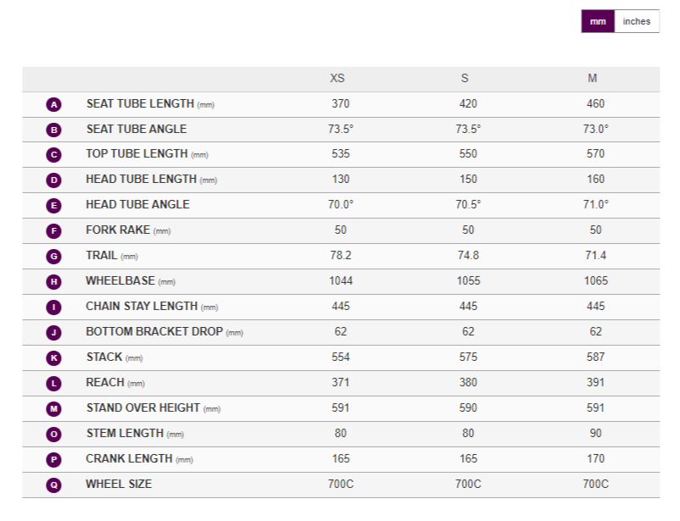The height and width of the screenshot is (521, 680).
Task: Click the F marker for fork rake
Action: pyautogui.click(x=54, y=231)
